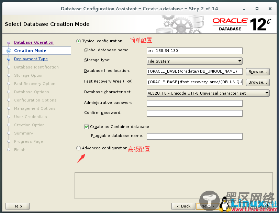Browse for Database files location
The width and height of the screenshot is (279, 213).
[x=258, y=72]
